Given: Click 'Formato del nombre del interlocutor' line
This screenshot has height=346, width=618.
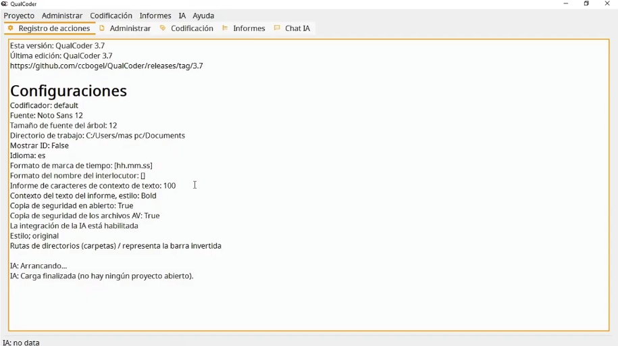Looking at the screenshot, I should coord(78,176).
